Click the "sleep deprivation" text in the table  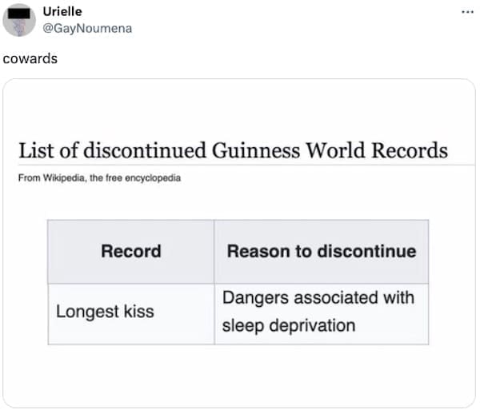289,325
